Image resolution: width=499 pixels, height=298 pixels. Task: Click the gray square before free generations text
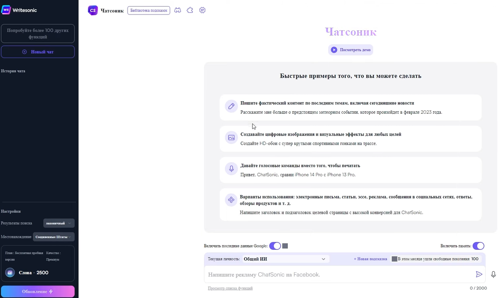[394, 259]
